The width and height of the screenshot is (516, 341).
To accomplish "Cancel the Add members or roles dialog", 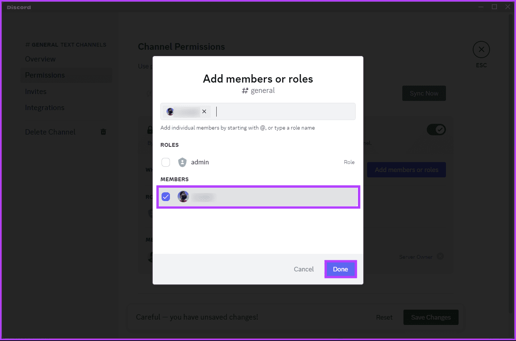I will click(x=304, y=269).
